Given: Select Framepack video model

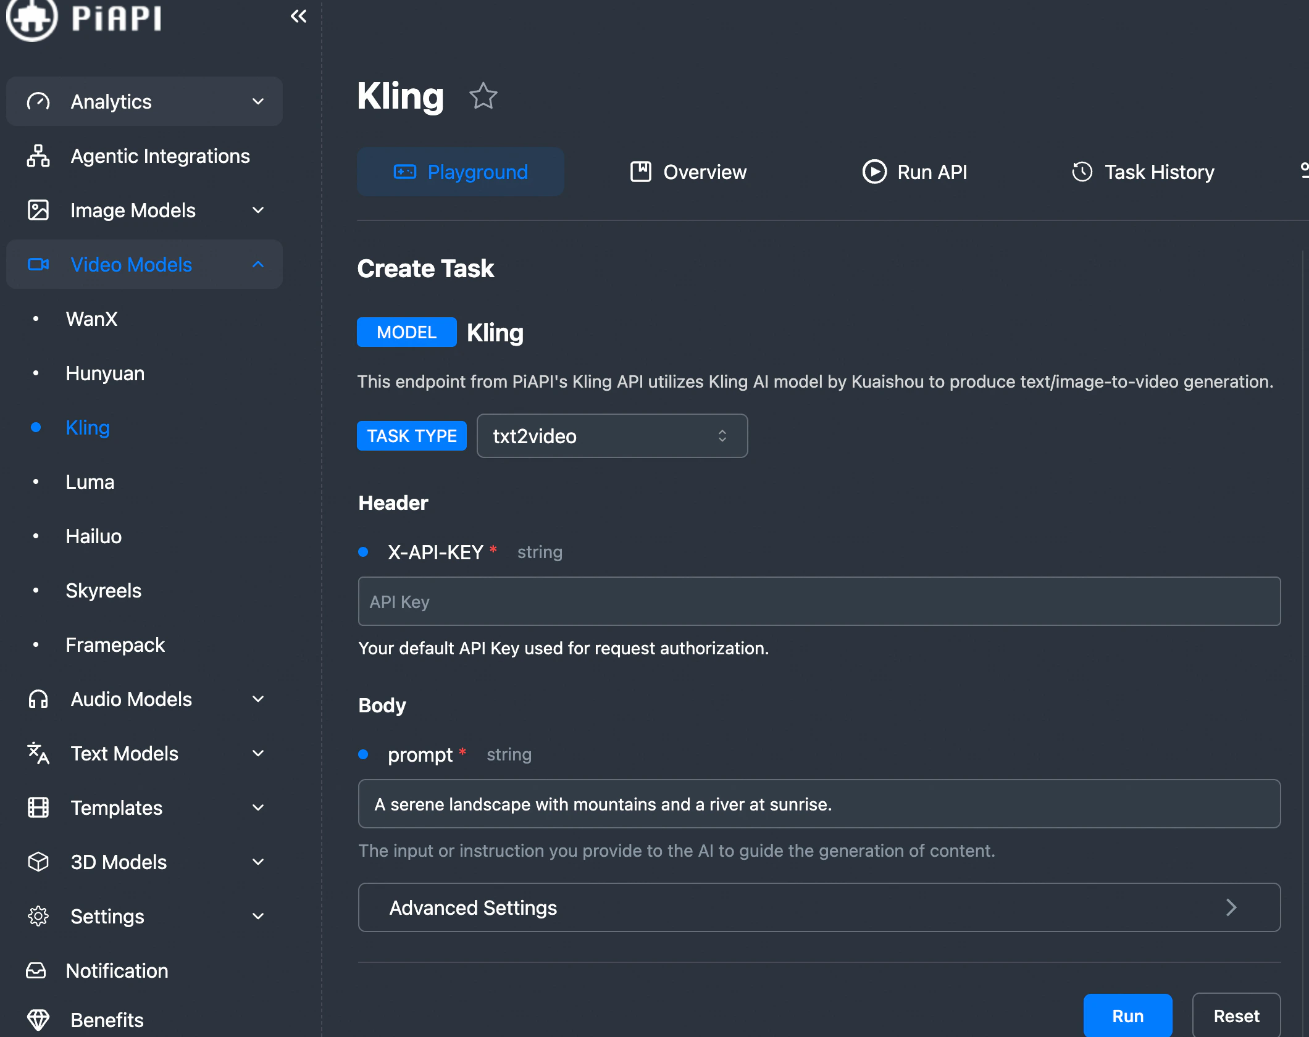Looking at the screenshot, I should click(115, 644).
